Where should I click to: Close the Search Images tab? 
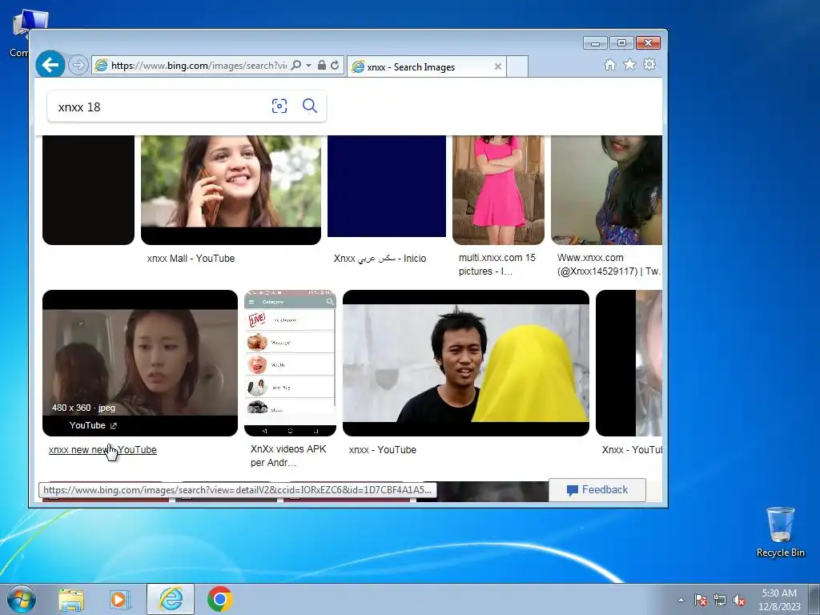[498, 67]
